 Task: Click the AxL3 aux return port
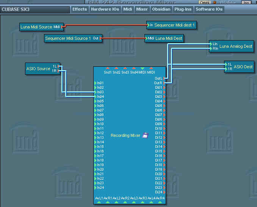134,202
